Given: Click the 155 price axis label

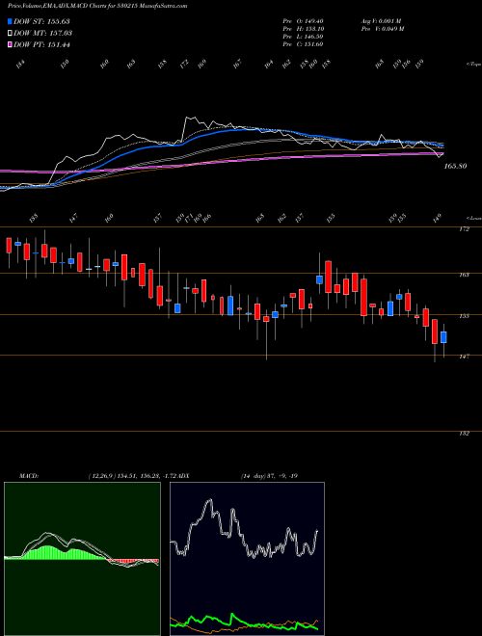Looking at the screenshot, I should [465, 315].
